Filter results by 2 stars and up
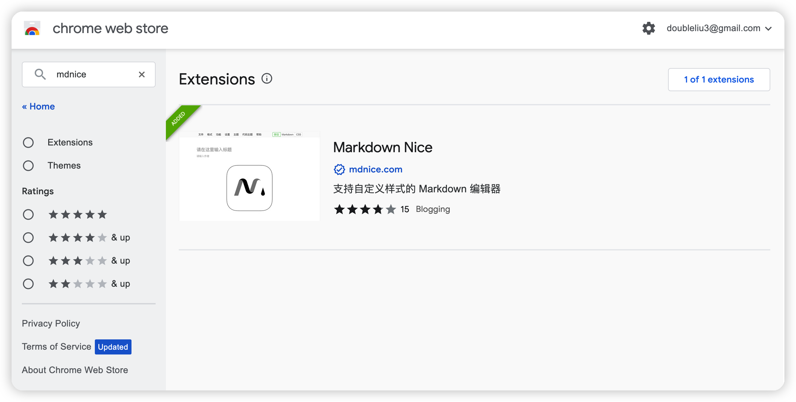Viewport: 796px width, 402px height. 28,284
